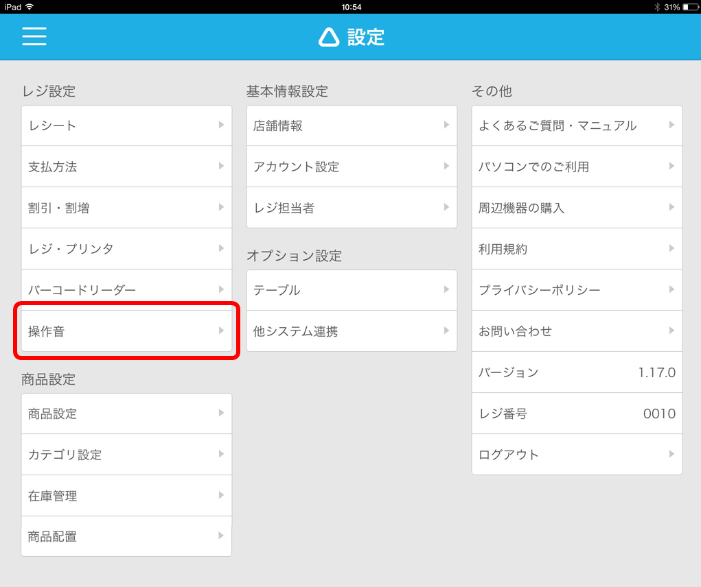
Task: Expand the テーブル chevron
Action: tap(446, 289)
